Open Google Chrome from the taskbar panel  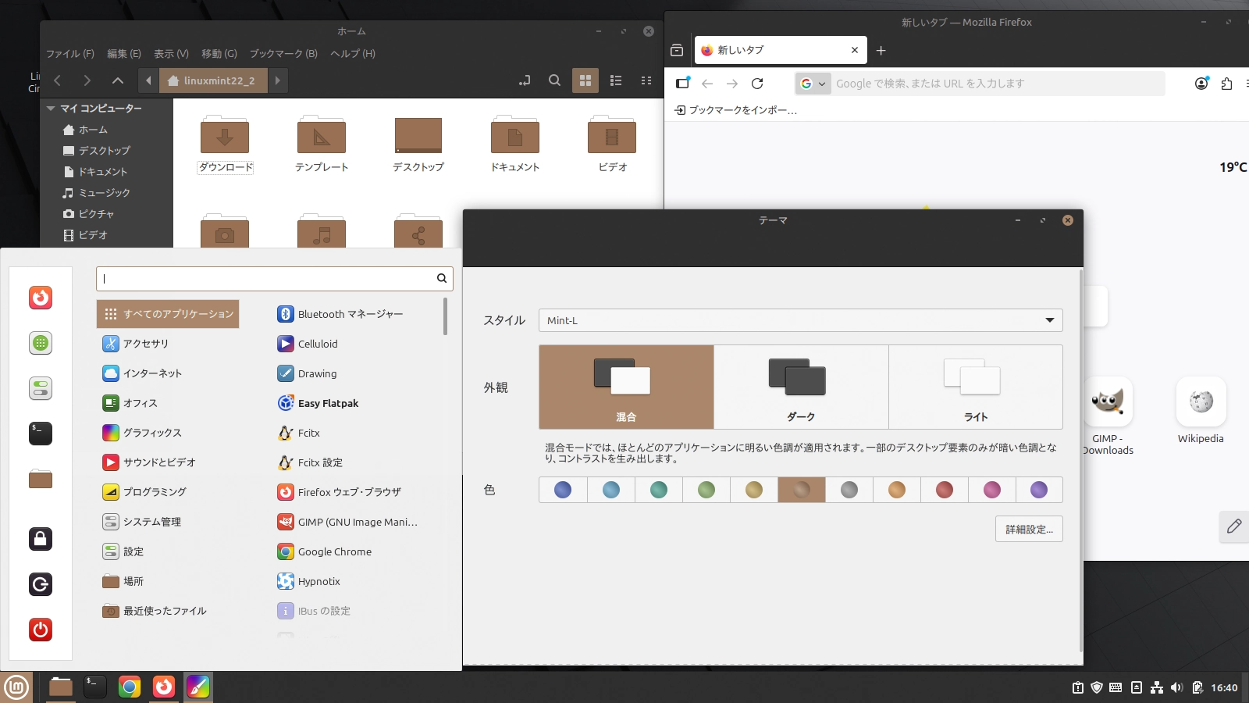pyautogui.click(x=130, y=687)
